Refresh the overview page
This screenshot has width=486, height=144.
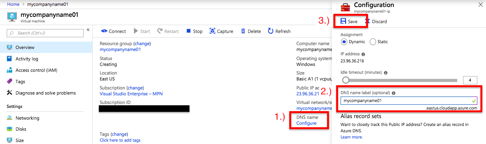click(x=279, y=31)
